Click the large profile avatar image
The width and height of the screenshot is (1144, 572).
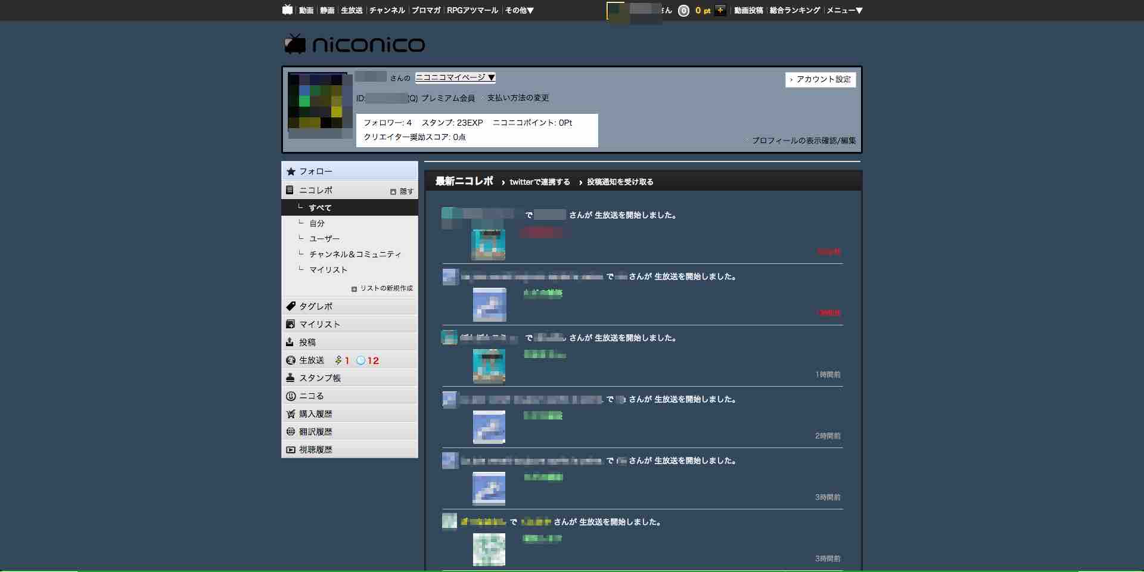[x=321, y=105]
